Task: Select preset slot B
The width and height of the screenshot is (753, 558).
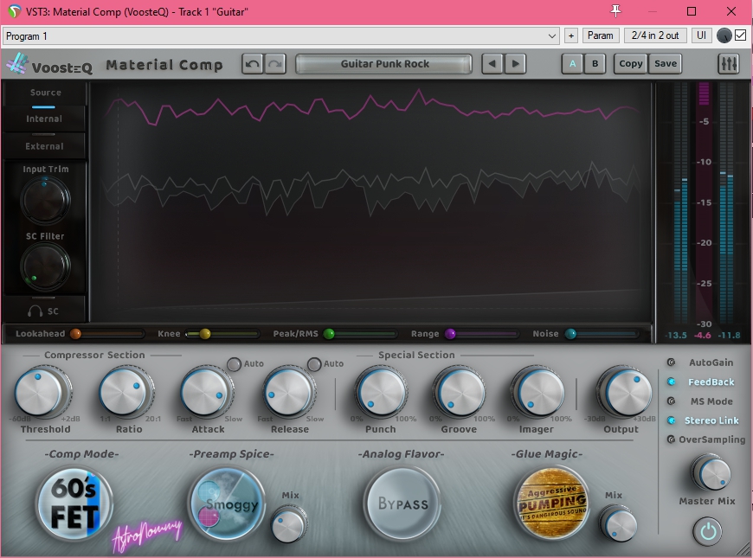Action: 595,64
